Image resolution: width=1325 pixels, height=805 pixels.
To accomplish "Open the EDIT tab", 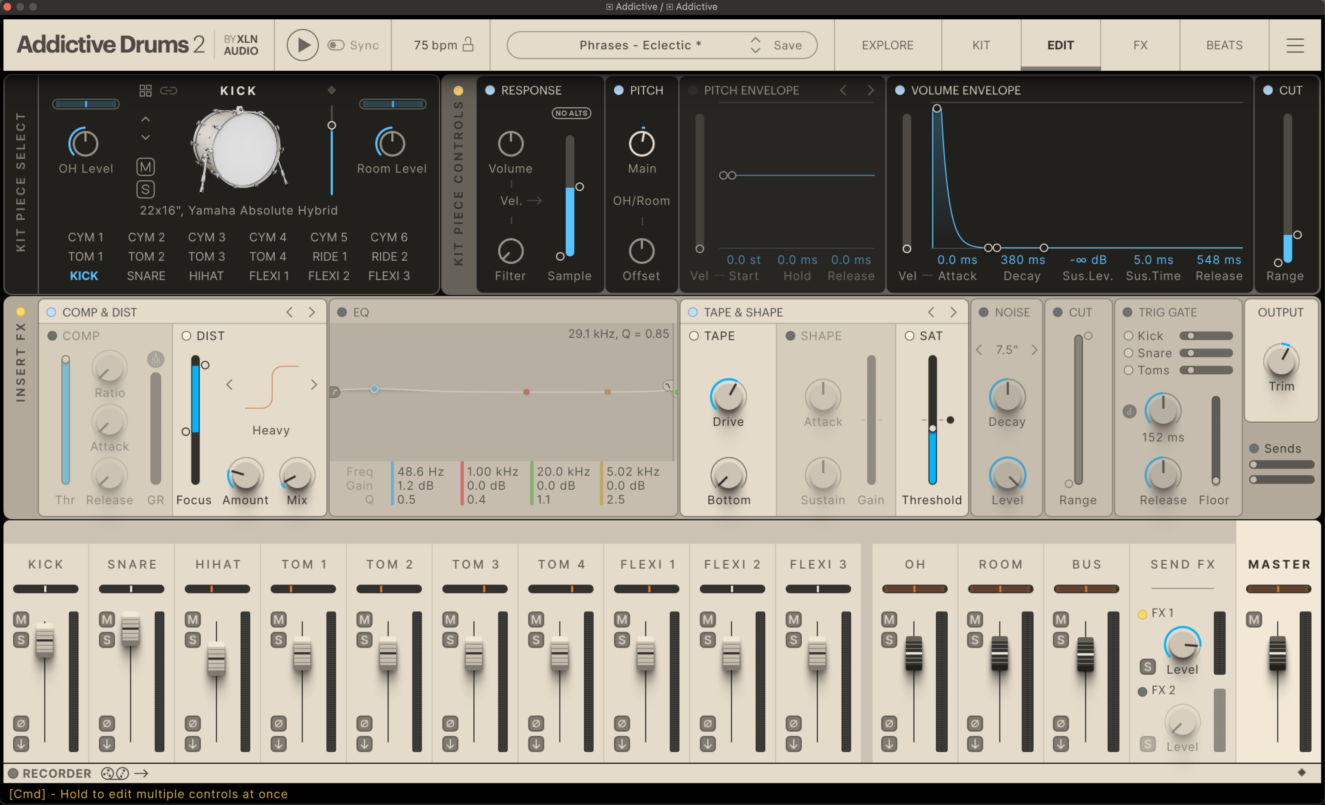I will pos(1061,45).
